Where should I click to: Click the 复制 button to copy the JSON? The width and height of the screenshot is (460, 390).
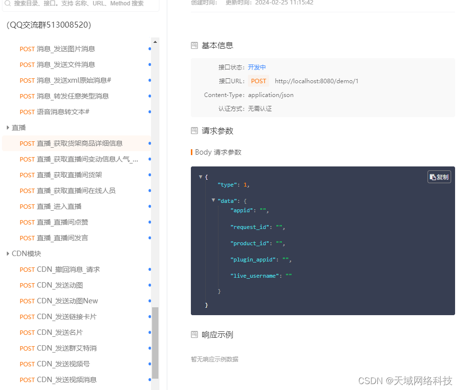pos(438,177)
